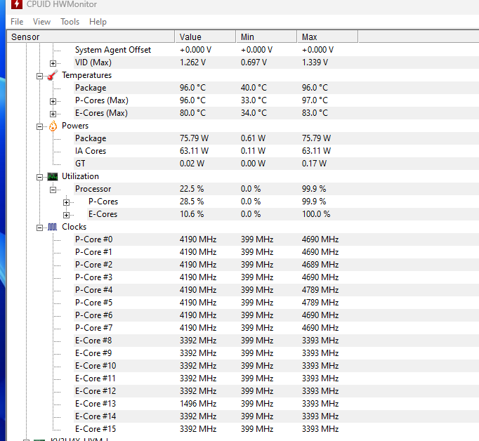The image size is (479, 441).
Task: Click the Sensor column header
Action: (x=90, y=37)
